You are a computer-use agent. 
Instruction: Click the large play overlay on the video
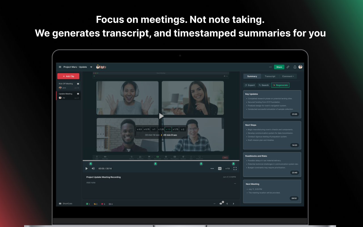pos(161,116)
